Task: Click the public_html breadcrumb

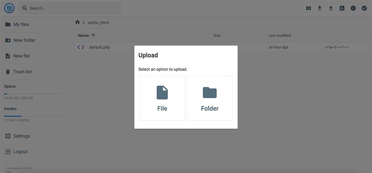Action: [x=98, y=23]
